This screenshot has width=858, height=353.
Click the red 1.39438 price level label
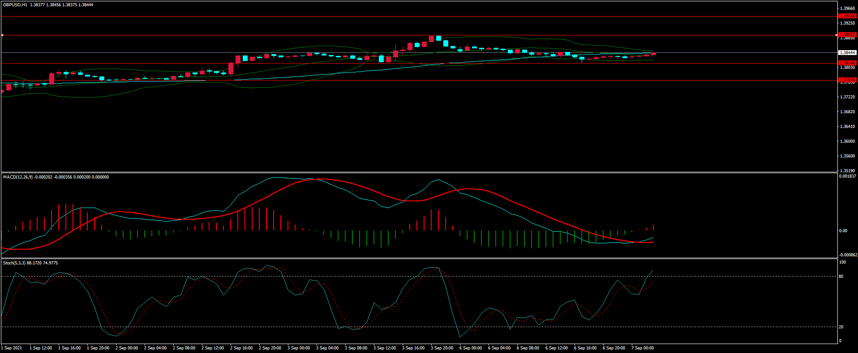[x=847, y=16]
